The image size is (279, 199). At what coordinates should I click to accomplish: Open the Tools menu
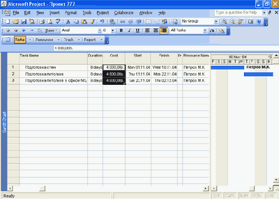(87, 13)
